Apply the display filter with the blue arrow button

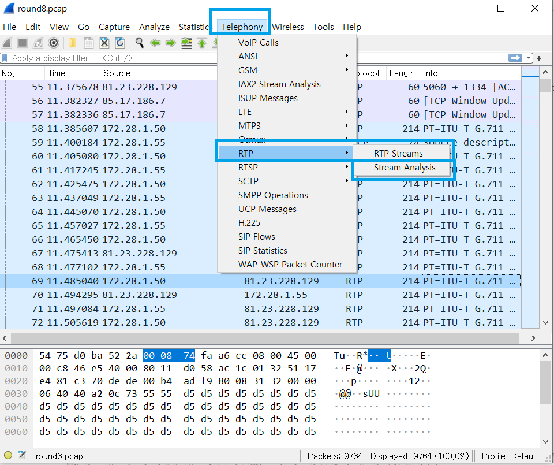coord(515,58)
